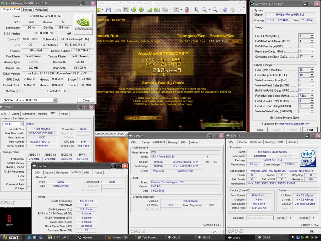Viewport: 321px width, 241px height.
Task: Zoom out with the minus magnifier
Action: point(215,10)
